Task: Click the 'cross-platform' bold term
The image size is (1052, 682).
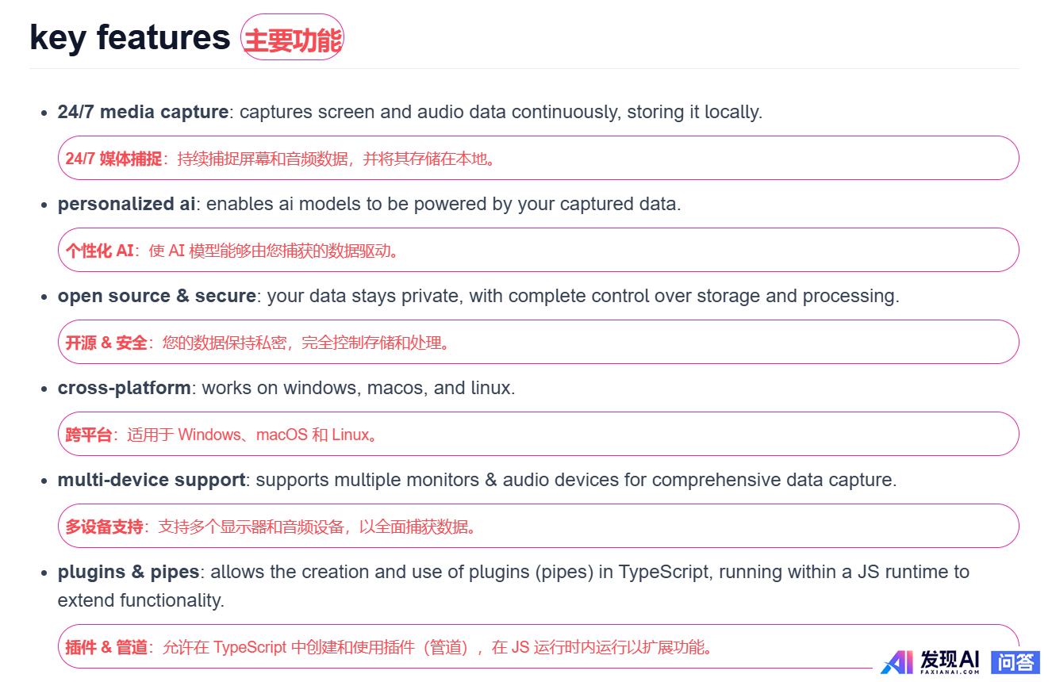Action: pos(125,388)
